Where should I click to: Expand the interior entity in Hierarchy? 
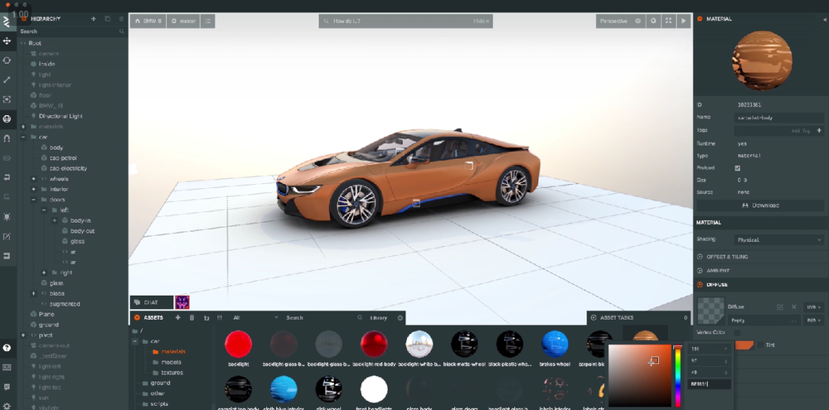click(x=34, y=189)
